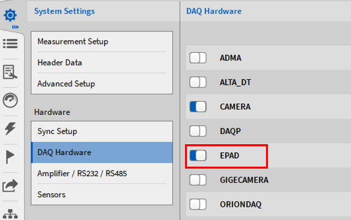This screenshot has height=220, width=351.
Task: Turn off the EPAD toggle
Action: [198, 156]
